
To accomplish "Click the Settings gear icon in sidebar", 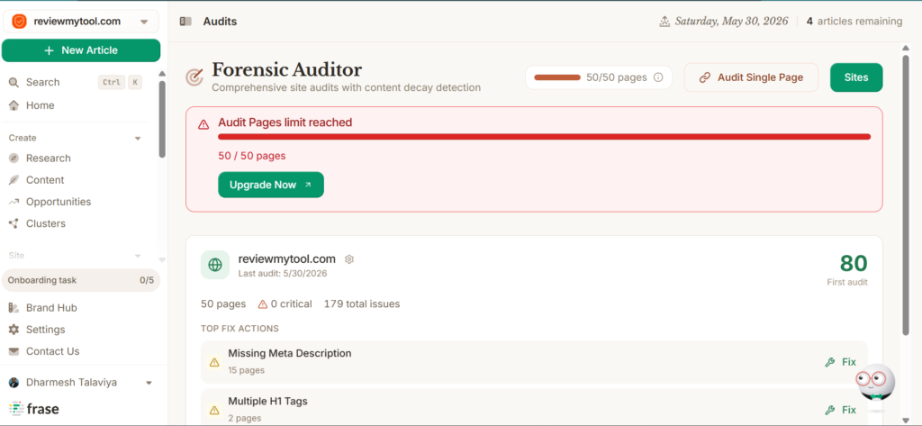I will [14, 330].
